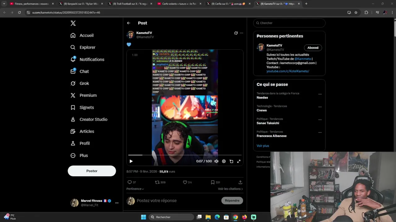Click the Chercher search box
396x222 pixels.
(289, 23)
